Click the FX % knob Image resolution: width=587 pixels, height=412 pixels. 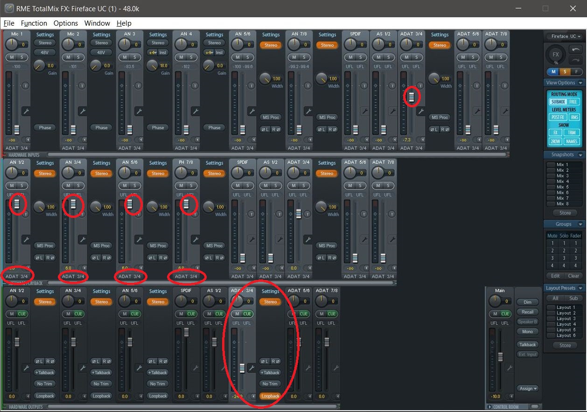tap(556, 55)
